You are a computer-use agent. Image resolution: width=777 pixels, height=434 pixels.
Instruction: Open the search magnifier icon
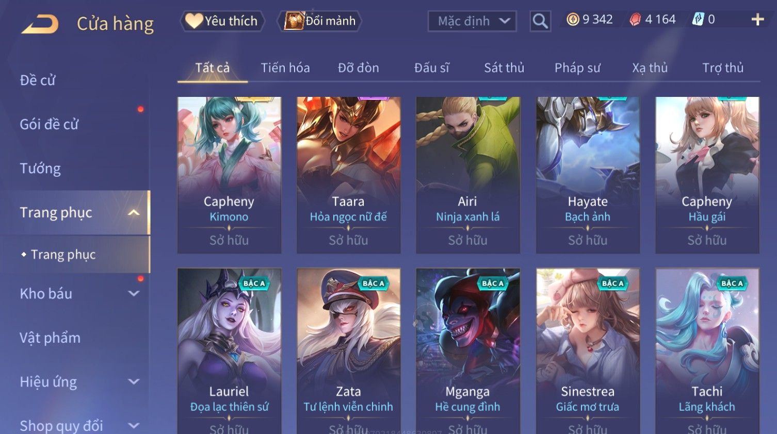[x=540, y=21]
